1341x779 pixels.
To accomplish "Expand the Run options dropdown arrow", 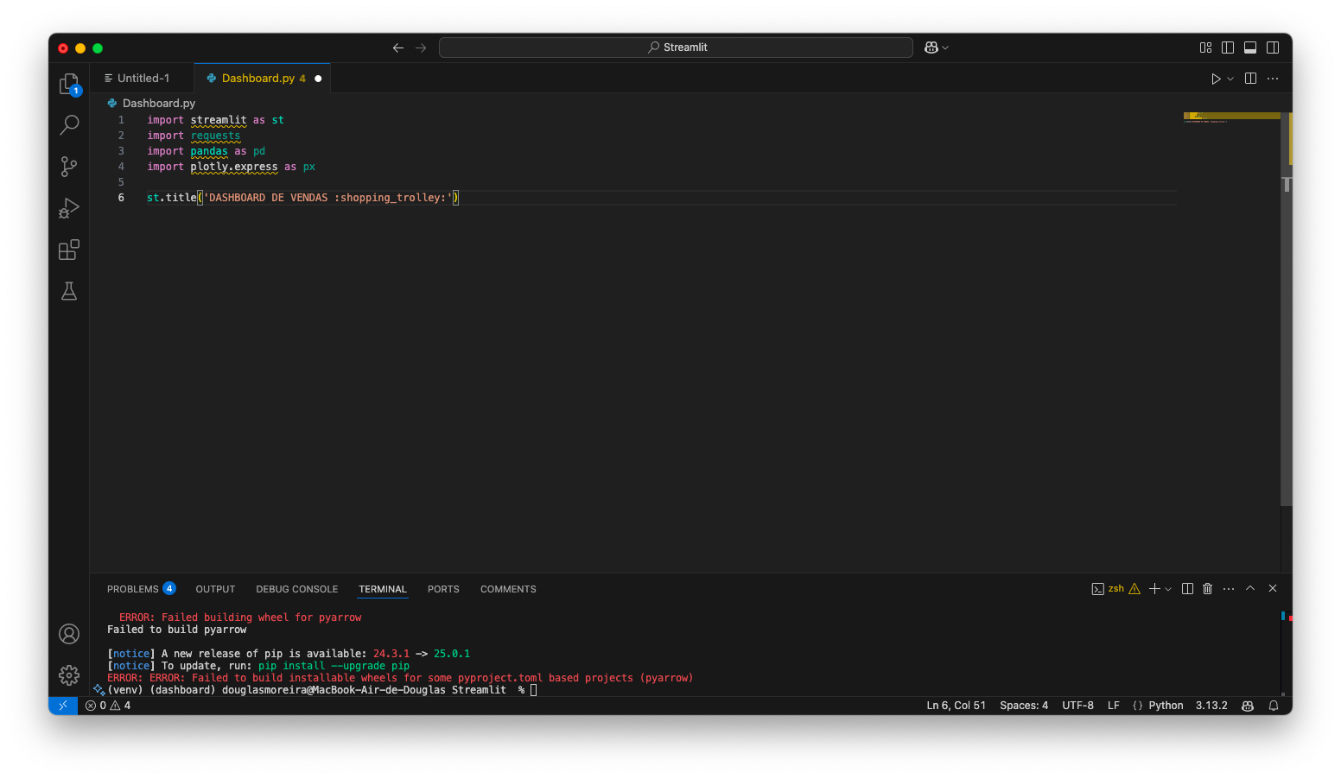I will click(x=1230, y=79).
